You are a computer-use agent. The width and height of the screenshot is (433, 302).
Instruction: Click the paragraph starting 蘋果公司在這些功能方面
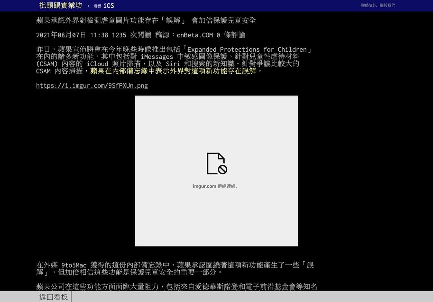(x=177, y=287)
